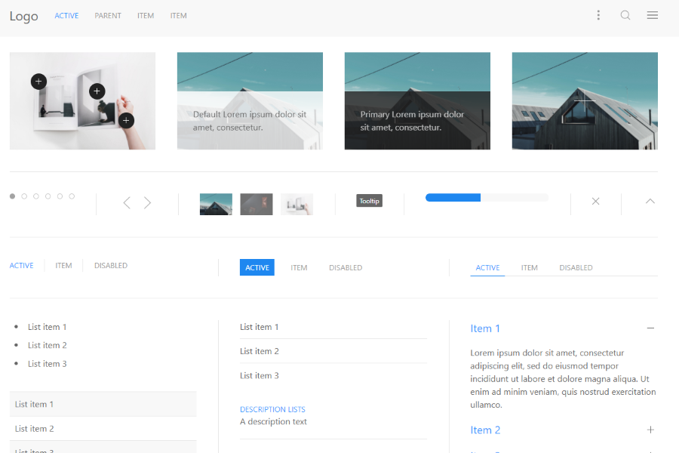The height and width of the screenshot is (453, 679).
Task: Click the Logo in the navbar
Action: [x=24, y=16]
